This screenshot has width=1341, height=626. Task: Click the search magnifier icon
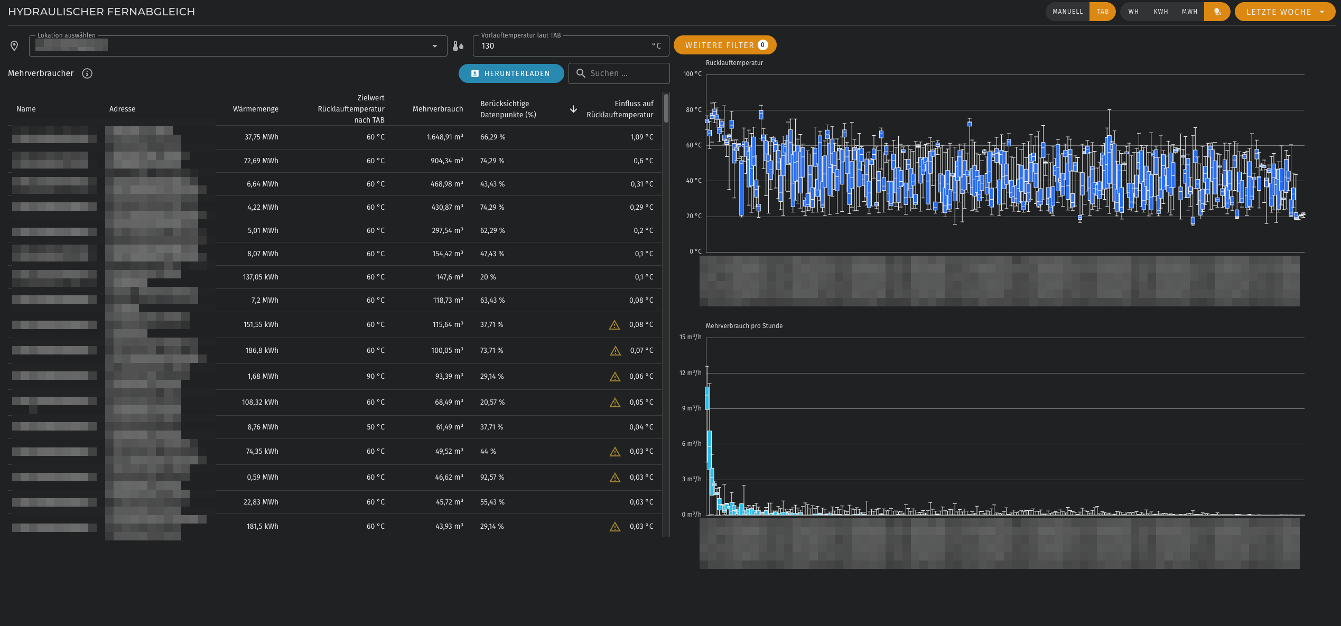pos(581,73)
